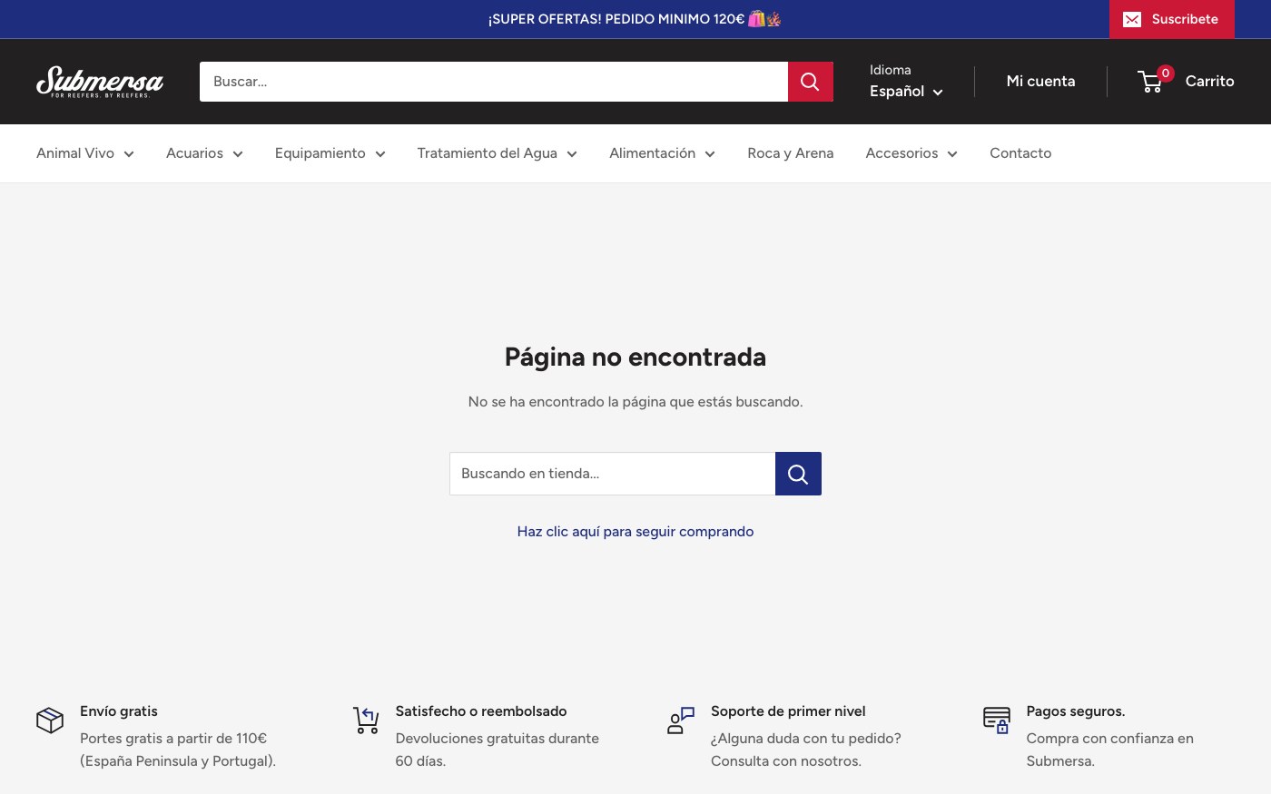Click the 'Página no encontrada' heading
This screenshot has width=1271, height=794.
click(635, 358)
